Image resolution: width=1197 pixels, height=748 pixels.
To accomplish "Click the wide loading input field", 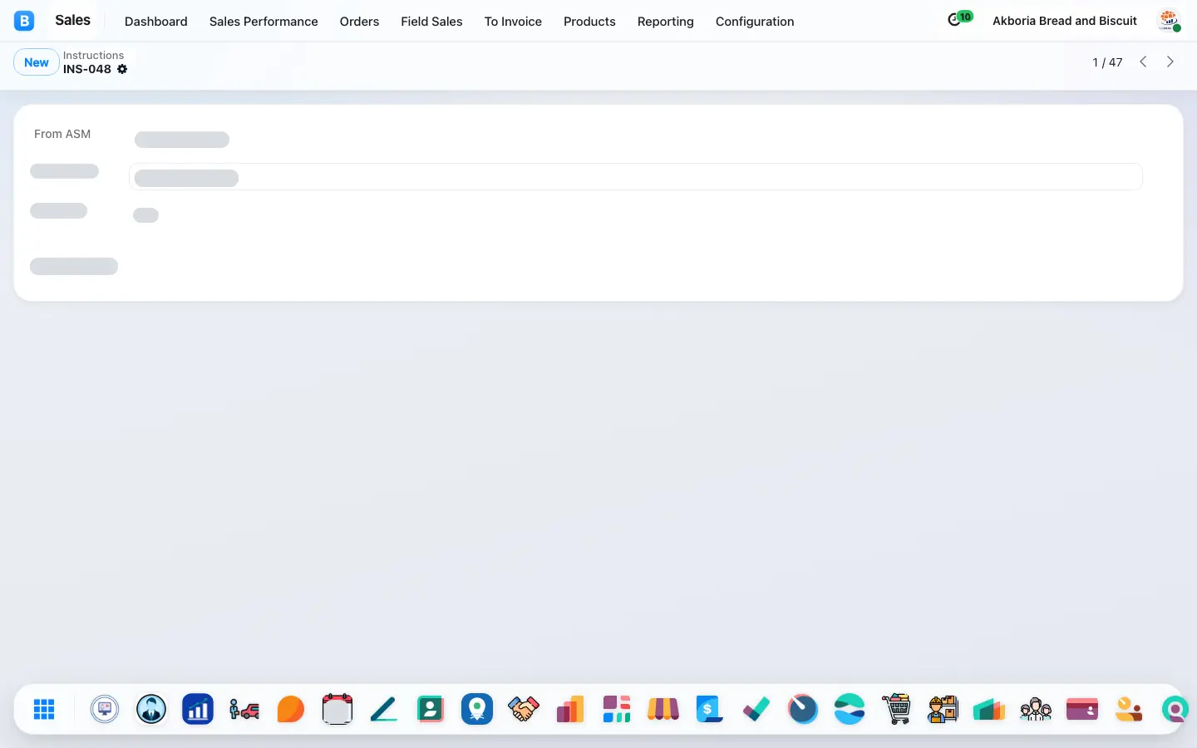I will pyautogui.click(x=636, y=177).
